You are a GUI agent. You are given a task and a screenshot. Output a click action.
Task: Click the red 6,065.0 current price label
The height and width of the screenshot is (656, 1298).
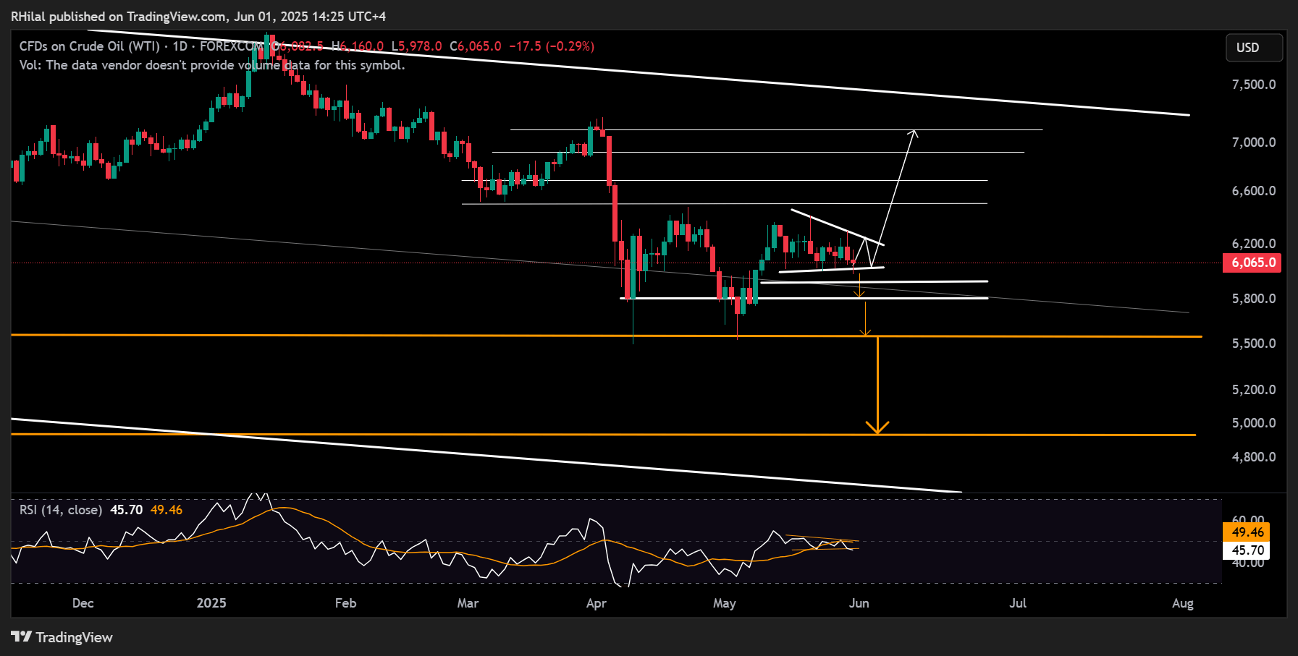click(1252, 263)
